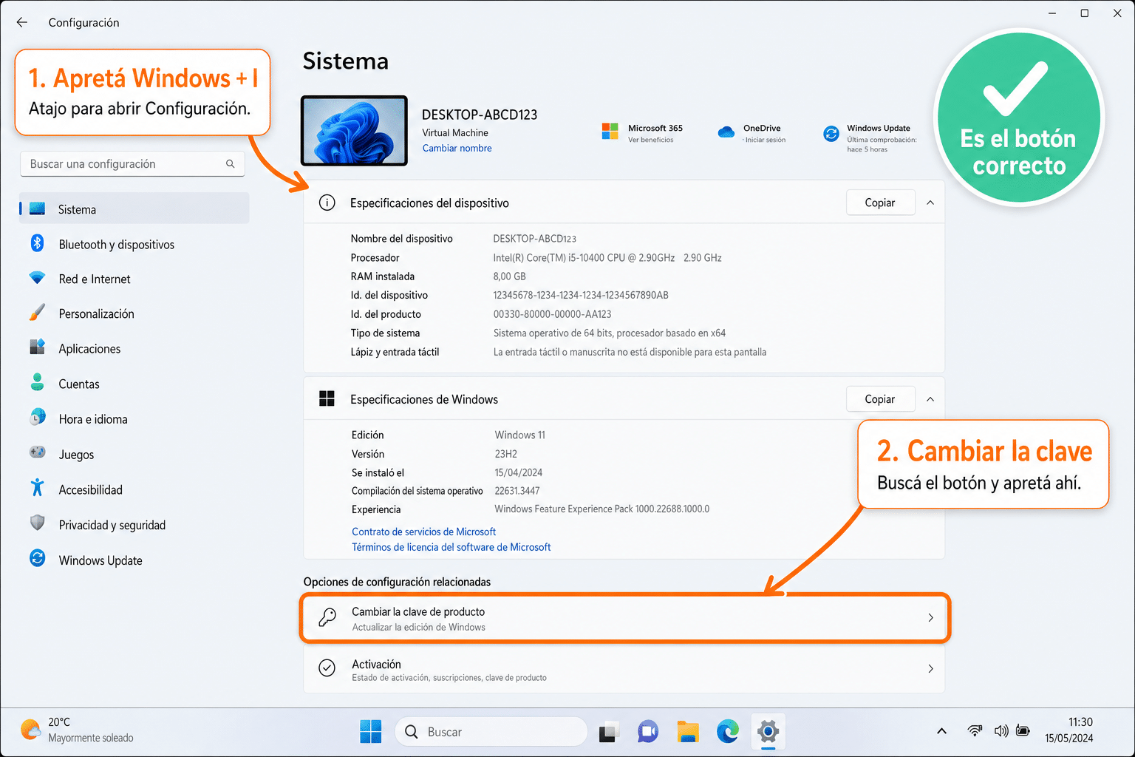Click Ver beneficios under Microsoft 365
The height and width of the screenshot is (757, 1135).
click(651, 140)
